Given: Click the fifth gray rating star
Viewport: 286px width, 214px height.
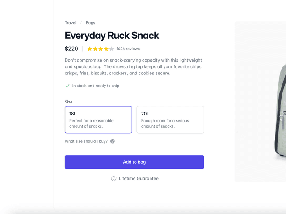Looking at the screenshot, I should (111, 49).
